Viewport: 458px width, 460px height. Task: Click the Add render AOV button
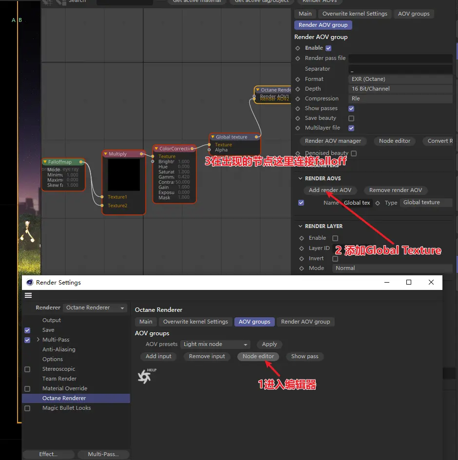pos(330,191)
